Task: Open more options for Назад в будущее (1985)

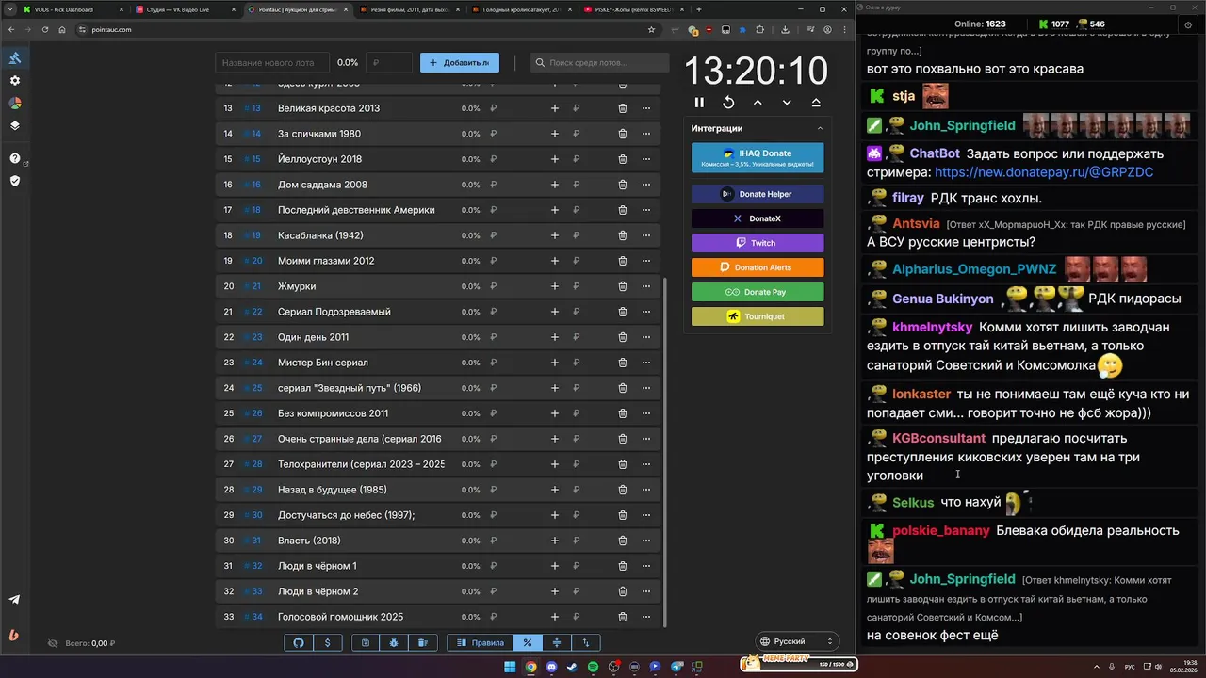Action: tap(646, 490)
